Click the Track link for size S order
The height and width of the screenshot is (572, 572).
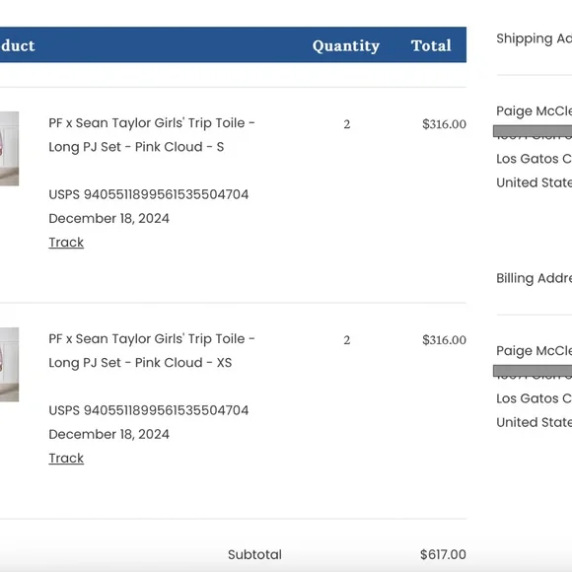pos(66,243)
